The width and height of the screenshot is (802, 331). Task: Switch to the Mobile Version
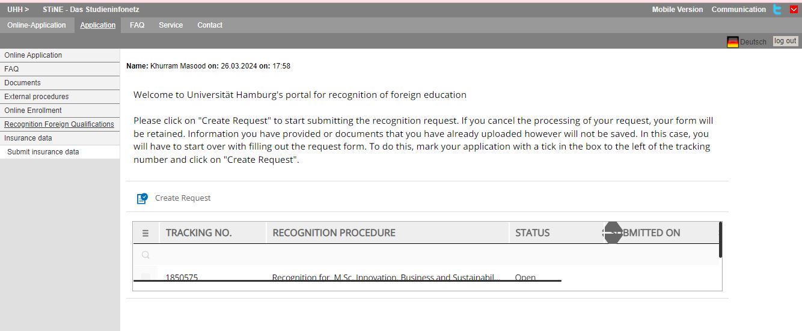[678, 10]
